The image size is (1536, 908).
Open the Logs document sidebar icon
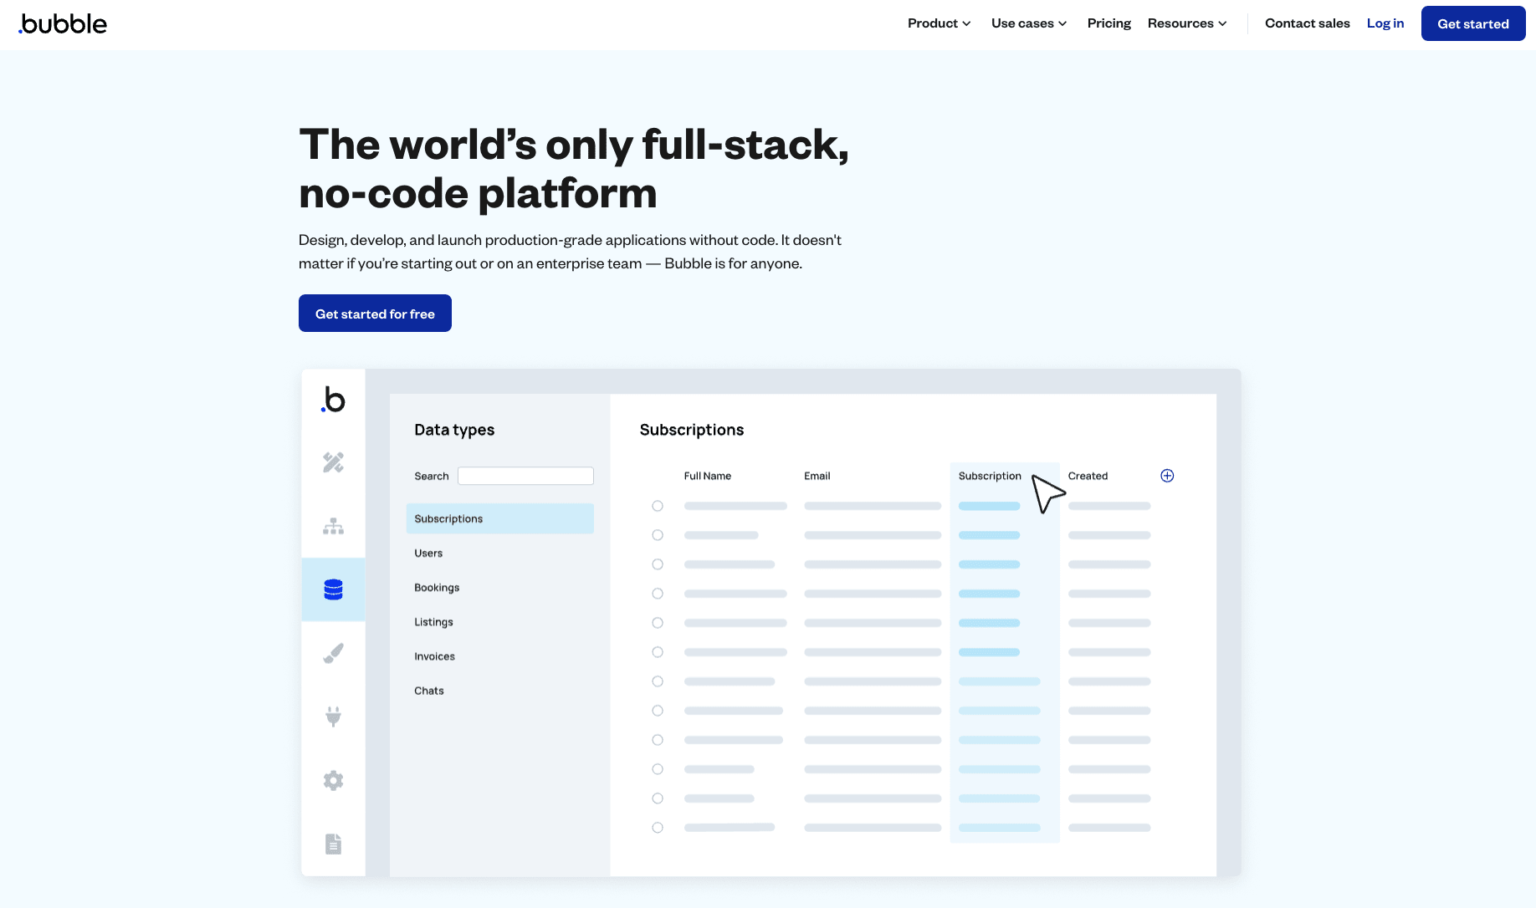tap(333, 844)
